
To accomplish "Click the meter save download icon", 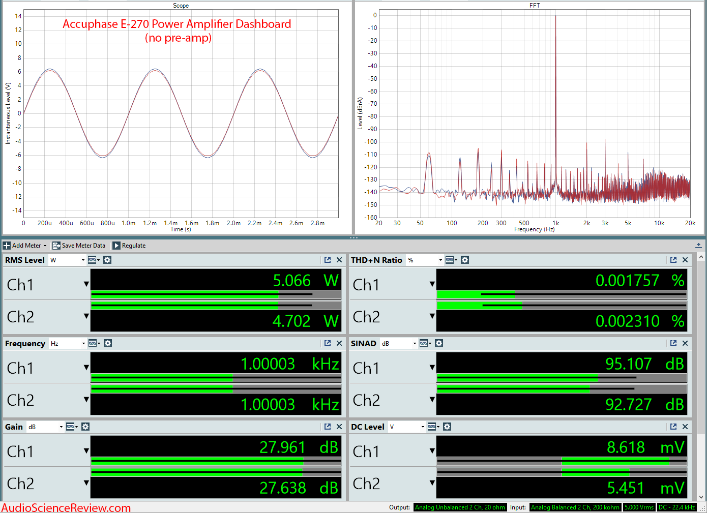I will [x=698, y=245].
